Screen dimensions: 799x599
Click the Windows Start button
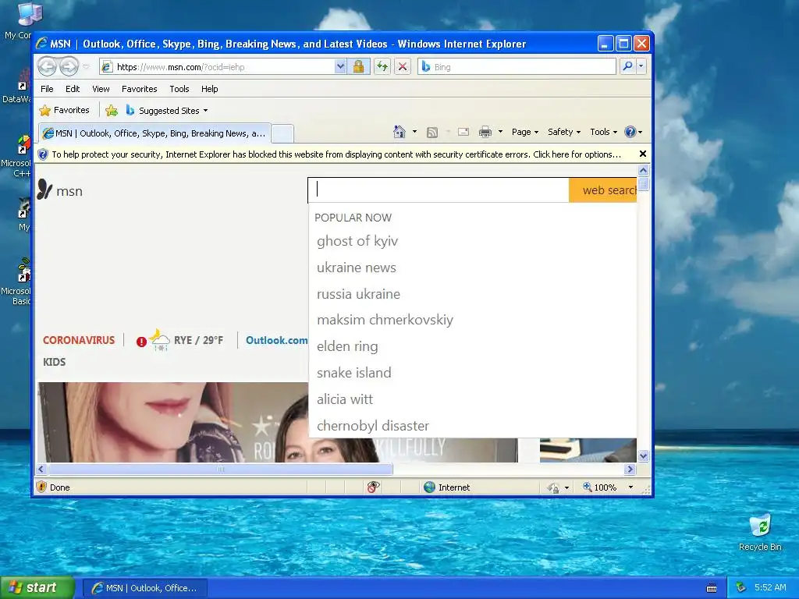[37, 587]
